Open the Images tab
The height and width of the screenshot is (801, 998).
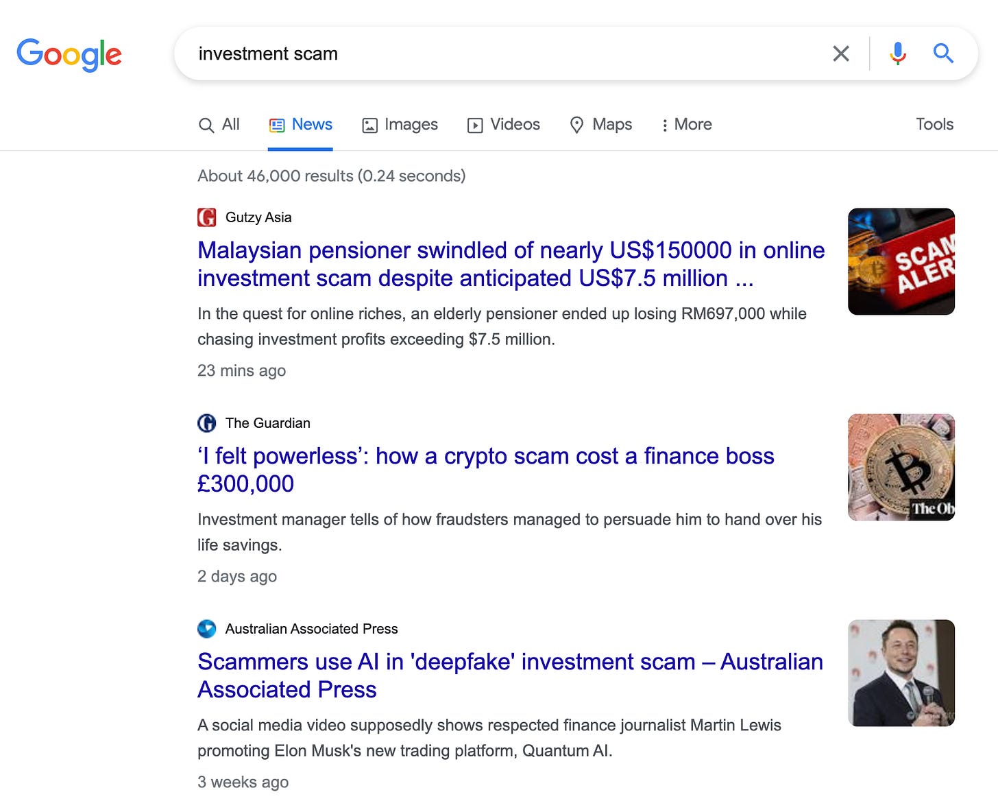[x=400, y=125]
